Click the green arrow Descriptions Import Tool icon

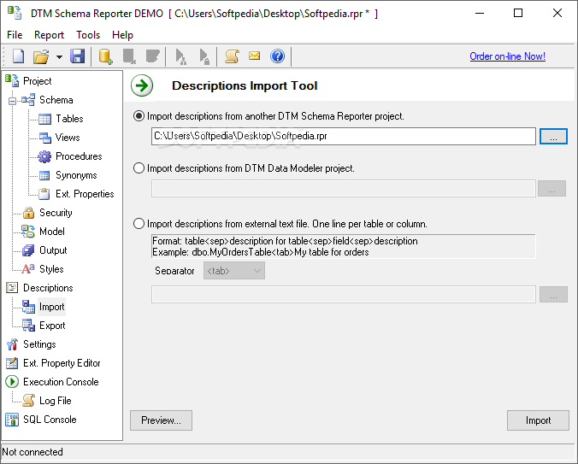pos(142,85)
